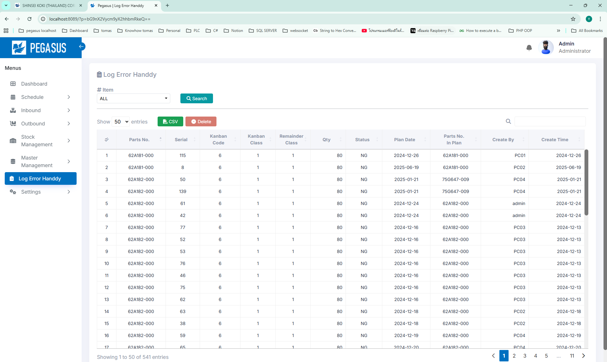Open the Item ALL dropdown

pyautogui.click(x=133, y=99)
